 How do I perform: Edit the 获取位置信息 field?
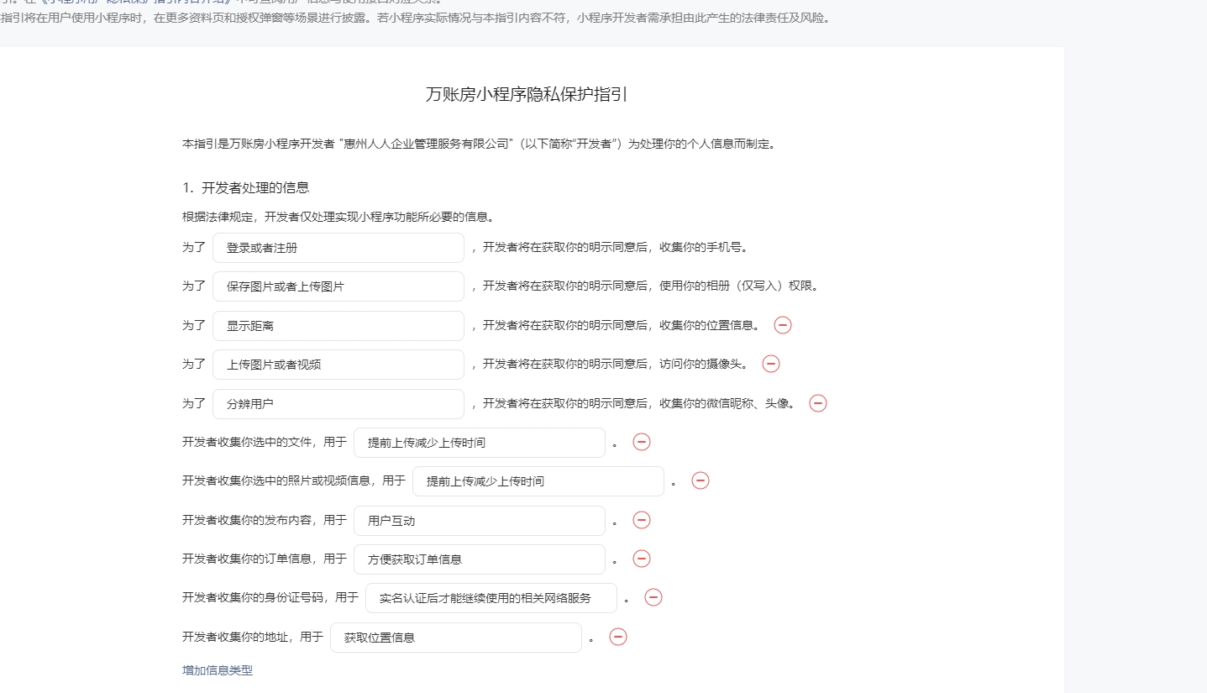point(456,637)
